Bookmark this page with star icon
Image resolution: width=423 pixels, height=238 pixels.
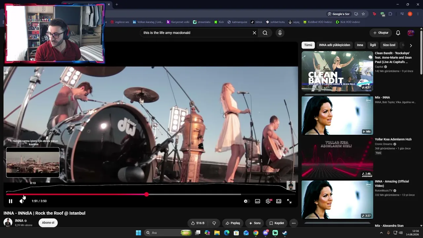363,14
